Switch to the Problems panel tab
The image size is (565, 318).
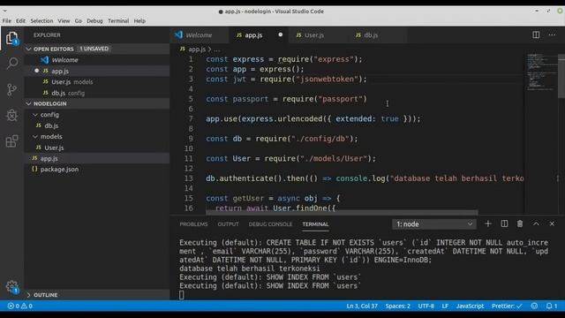point(193,224)
